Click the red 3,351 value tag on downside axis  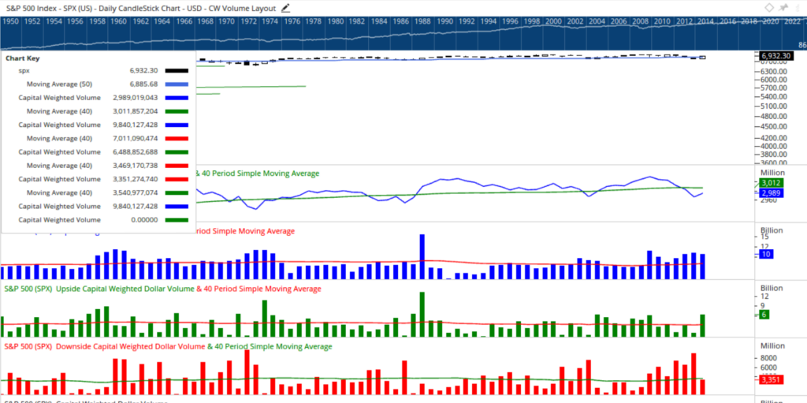click(x=769, y=380)
